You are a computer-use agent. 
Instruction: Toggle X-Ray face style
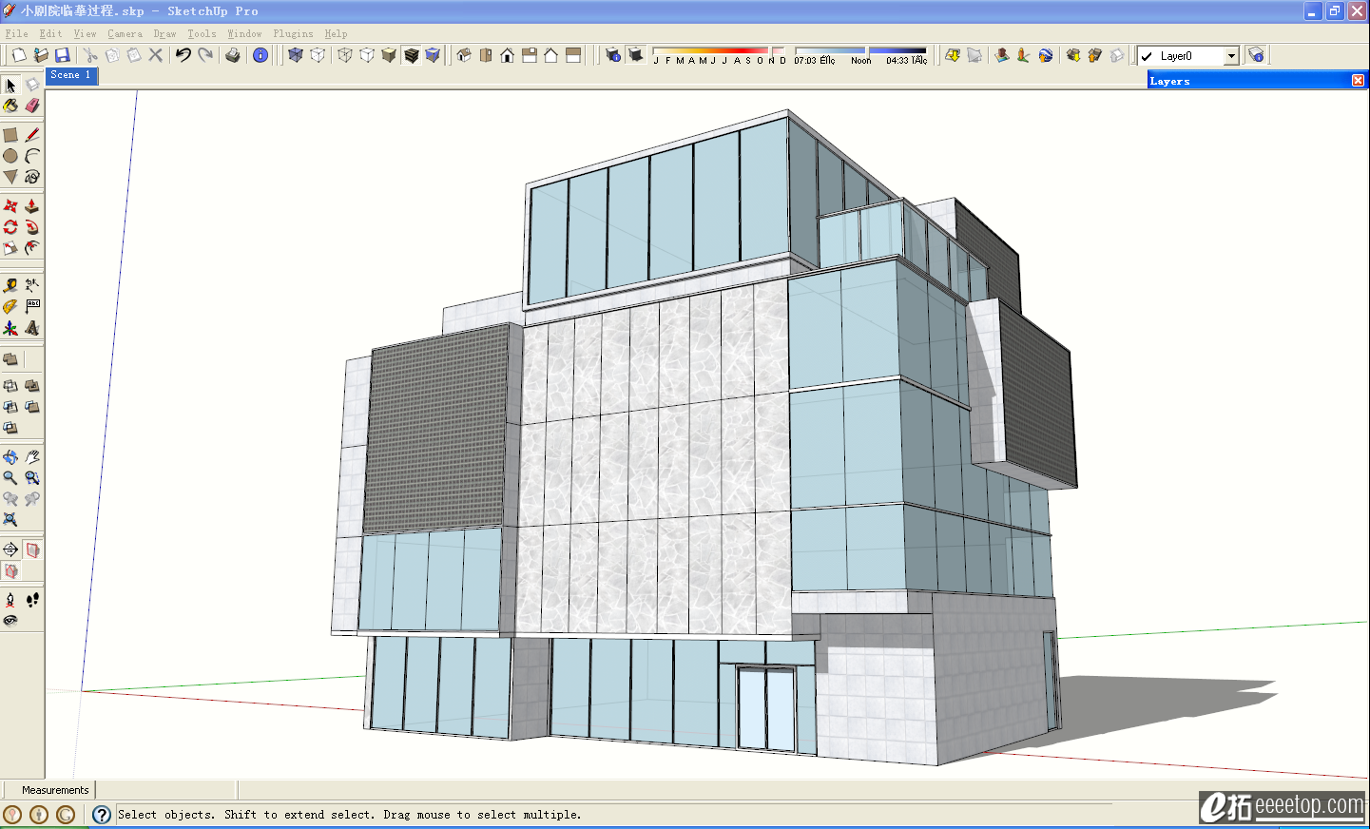click(x=296, y=55)
